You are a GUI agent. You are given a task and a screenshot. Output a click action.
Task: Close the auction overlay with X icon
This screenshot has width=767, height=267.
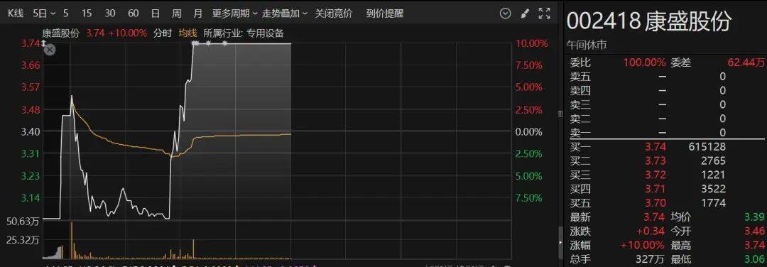pyautogui.click(x=50, y=50)
